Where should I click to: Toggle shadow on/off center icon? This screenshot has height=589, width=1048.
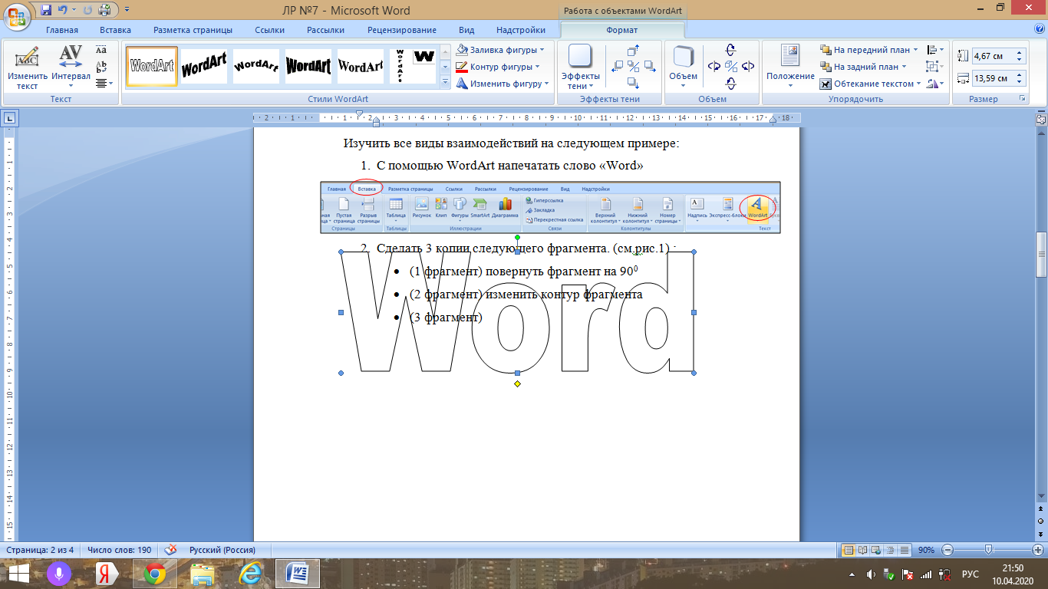[633, 67]
